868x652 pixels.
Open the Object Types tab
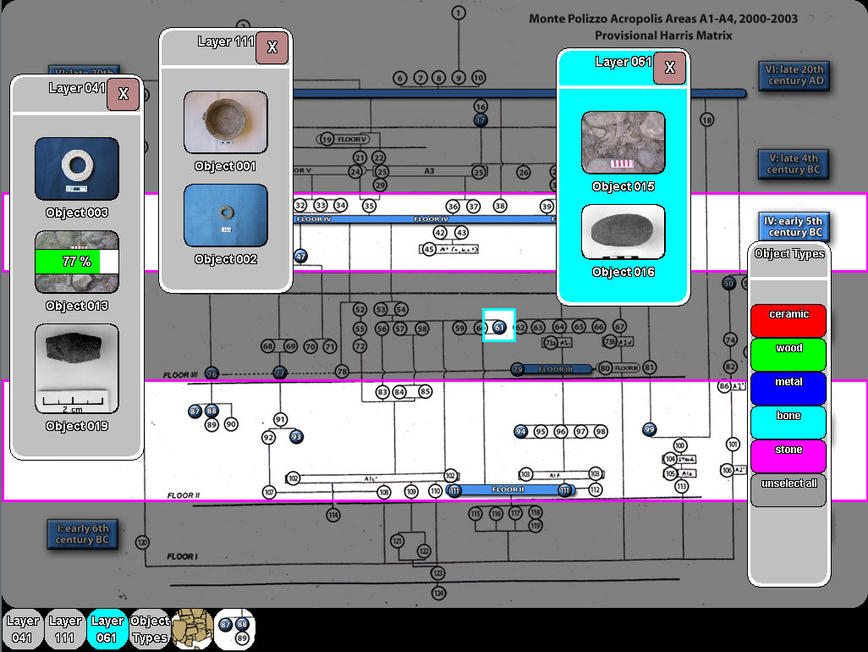(150, 629)
